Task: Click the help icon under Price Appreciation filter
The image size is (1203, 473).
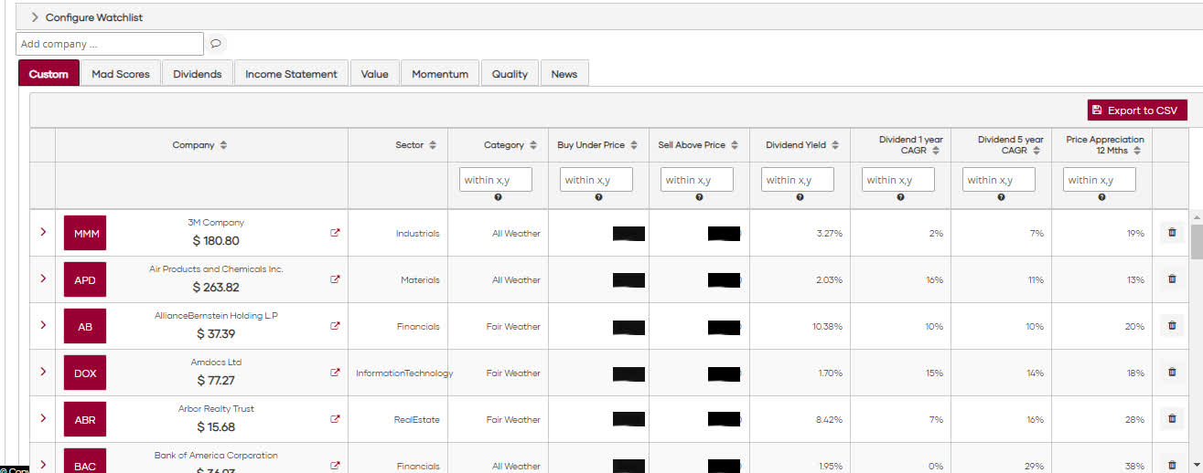Action: 1101,198
